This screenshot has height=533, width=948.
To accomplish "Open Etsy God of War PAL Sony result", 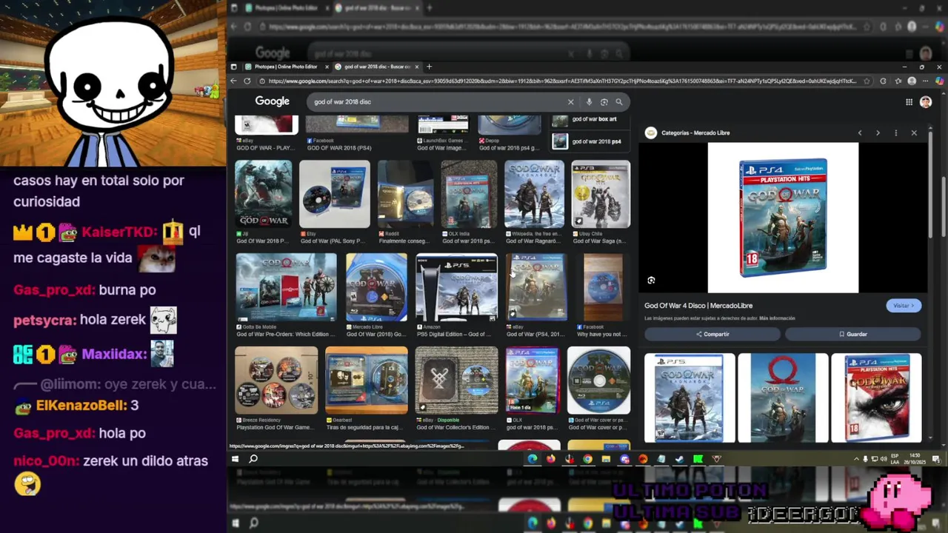I will (335, 195).
